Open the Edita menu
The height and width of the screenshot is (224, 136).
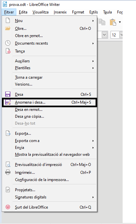pos(23,12)
